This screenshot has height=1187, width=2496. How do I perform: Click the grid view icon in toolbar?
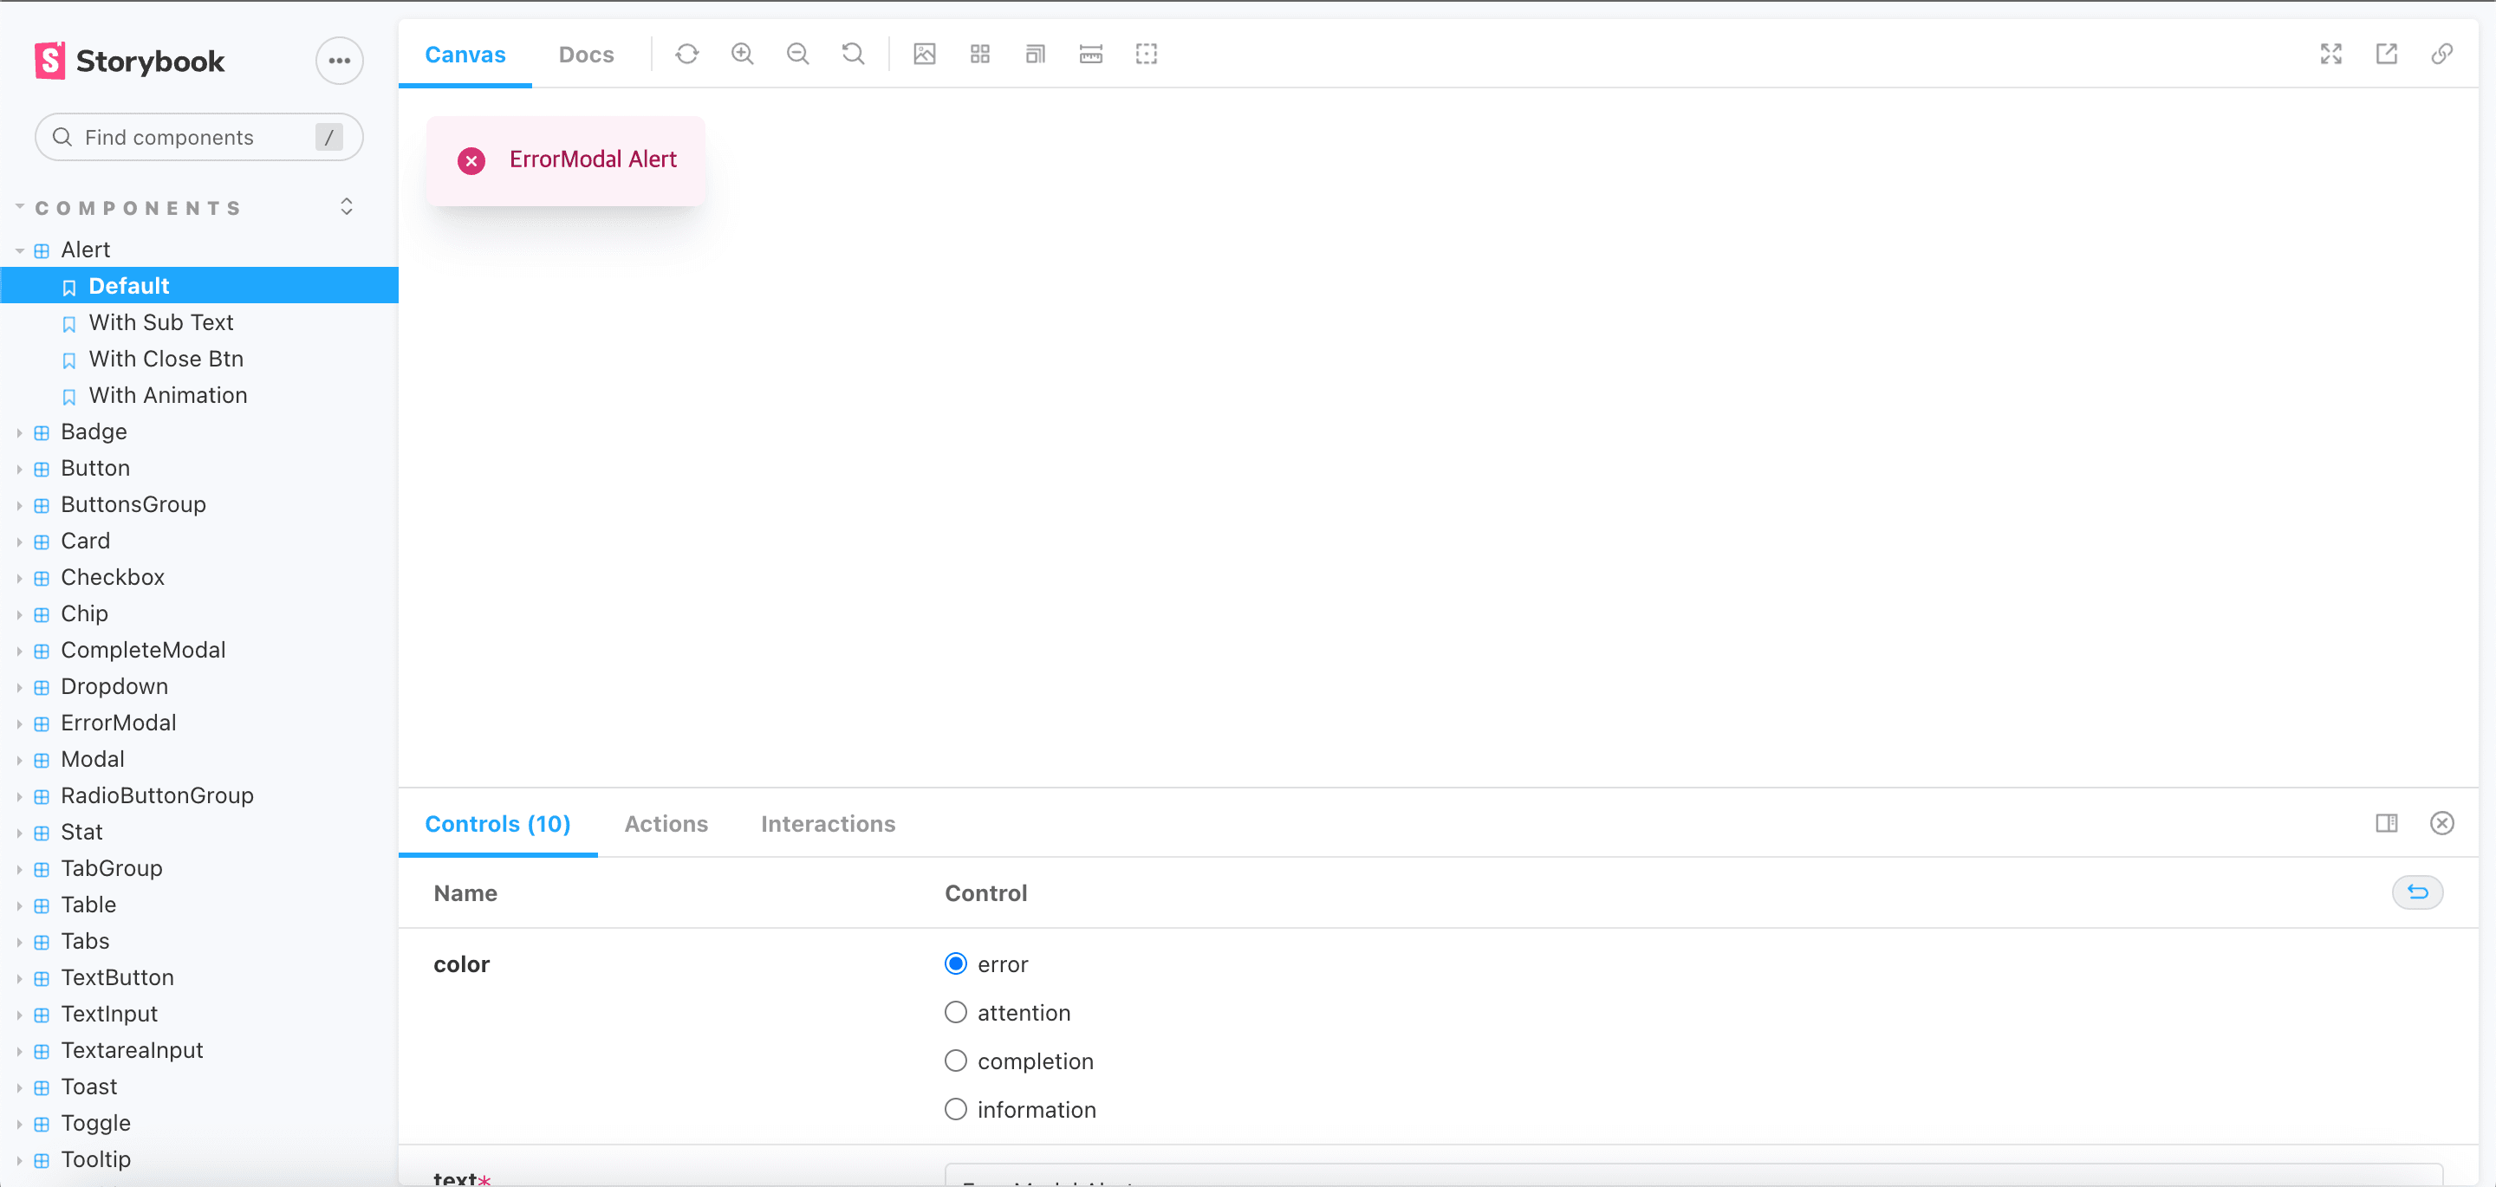(x=979, y=54)
